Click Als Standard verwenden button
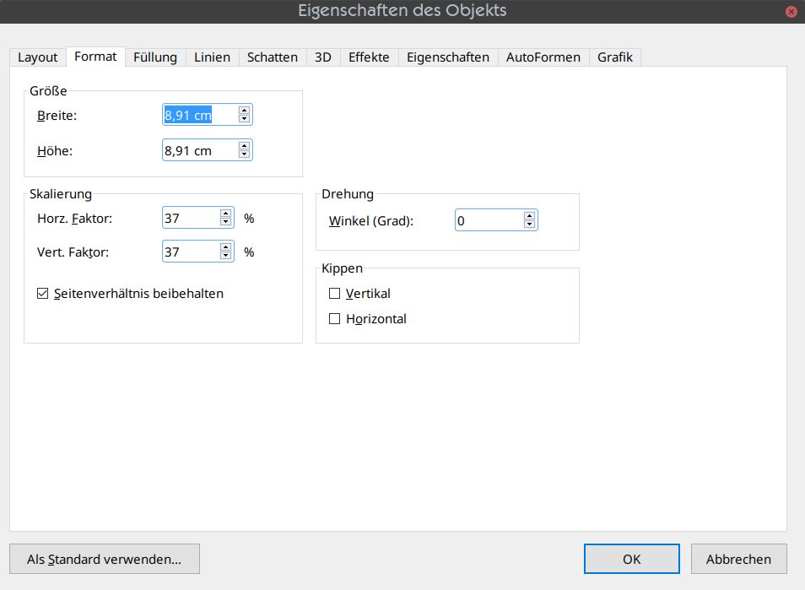The height and width of the screenshot is (590, 805). click(x=105, y=559)
